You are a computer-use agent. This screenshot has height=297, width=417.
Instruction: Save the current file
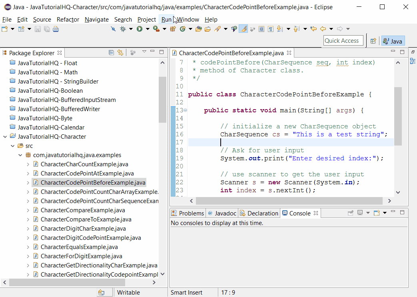coord(37,28)
